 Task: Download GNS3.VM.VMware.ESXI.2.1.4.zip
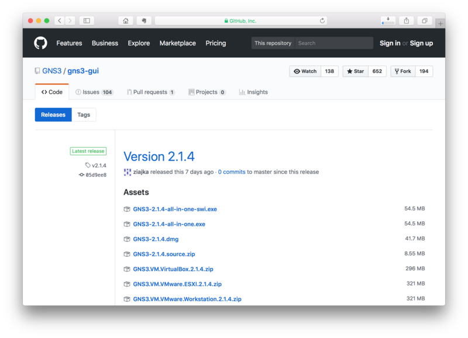[177, 284]
